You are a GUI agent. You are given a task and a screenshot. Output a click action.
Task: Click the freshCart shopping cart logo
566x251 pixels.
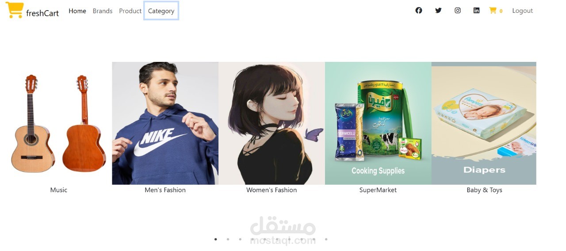15,11
